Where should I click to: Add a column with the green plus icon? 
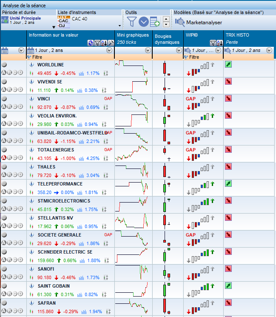155,22
